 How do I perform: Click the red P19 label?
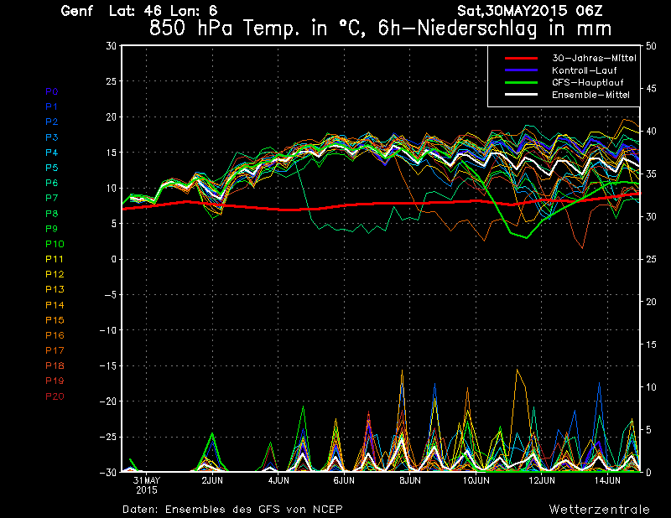55,381
